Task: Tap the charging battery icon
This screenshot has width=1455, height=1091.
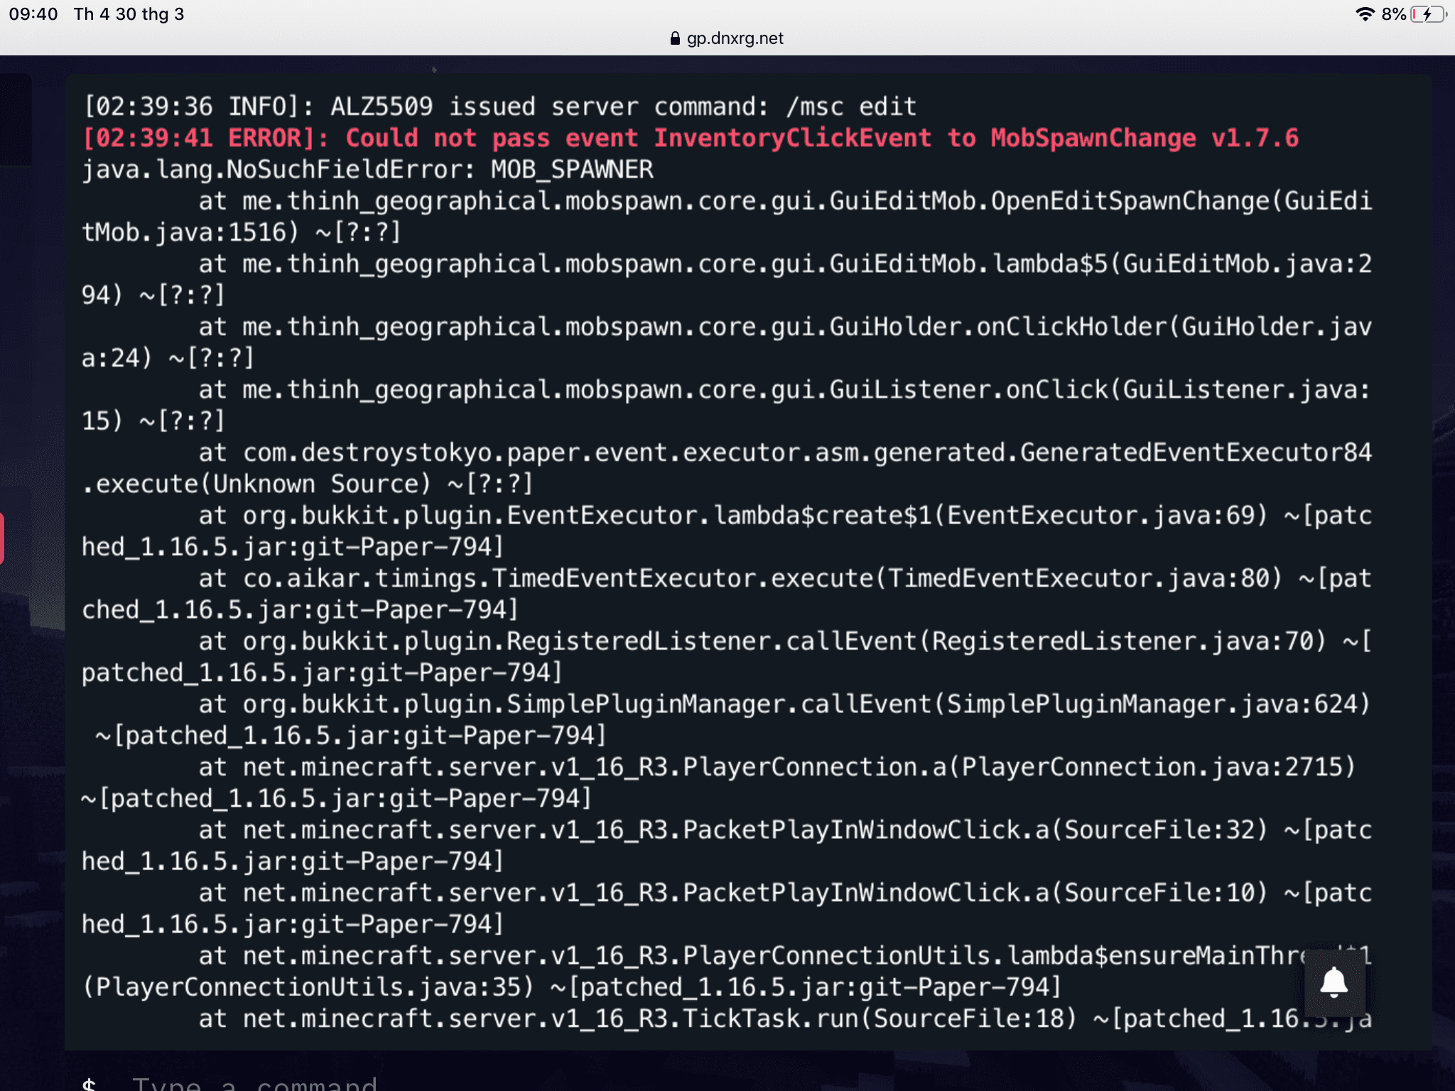Action: 1428,14
